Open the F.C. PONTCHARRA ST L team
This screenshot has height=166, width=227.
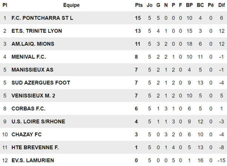pyautogui.click(x=42, y=18)
